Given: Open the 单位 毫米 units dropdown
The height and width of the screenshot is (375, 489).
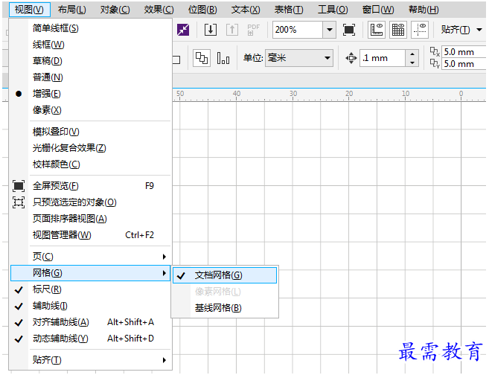Looking at the screenshot, I should coord(298,58).
